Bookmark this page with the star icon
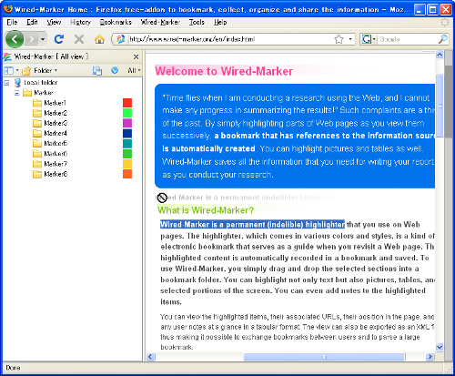The height and width of the screenshot is (376, 455). point(339,39)
